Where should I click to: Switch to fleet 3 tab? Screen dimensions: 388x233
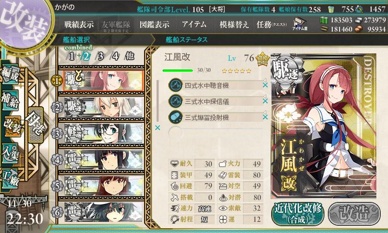pos(100,56)
